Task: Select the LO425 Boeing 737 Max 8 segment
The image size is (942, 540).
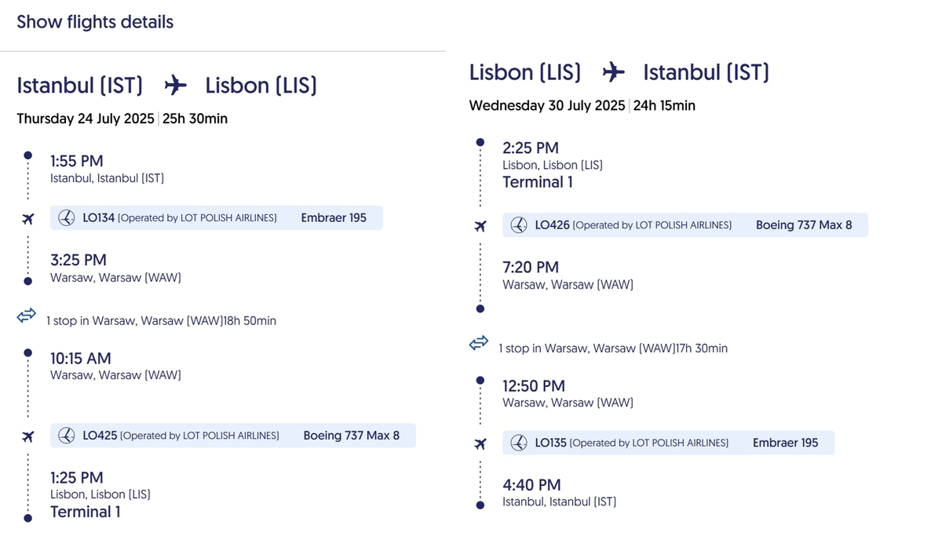Action: 233,436
